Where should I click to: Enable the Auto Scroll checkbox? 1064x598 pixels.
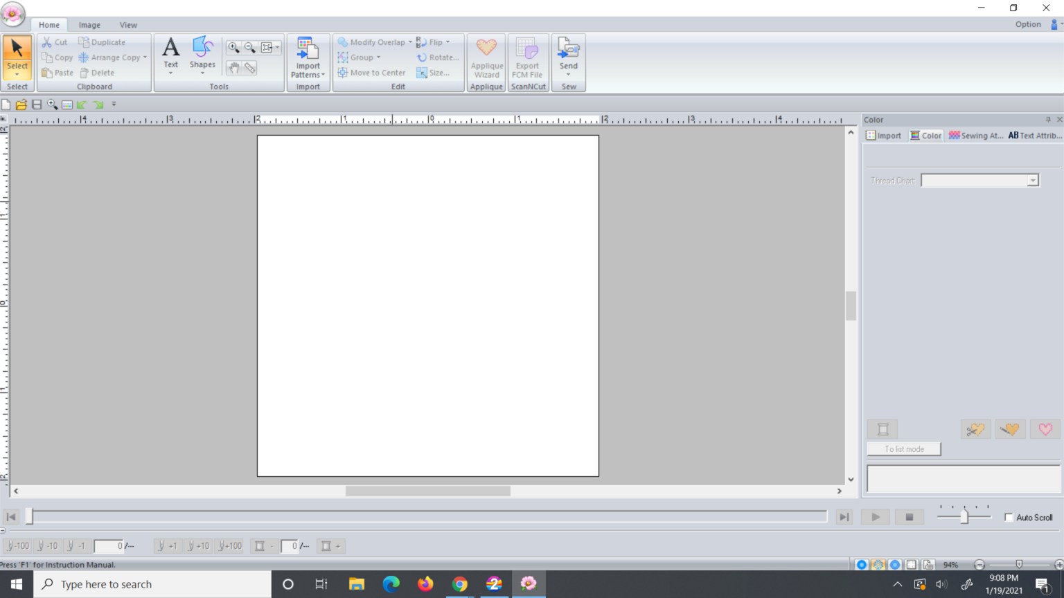coord(1009,517)
